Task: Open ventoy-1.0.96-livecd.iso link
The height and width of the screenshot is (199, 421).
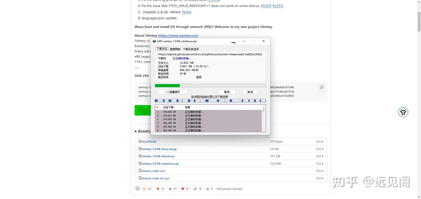Action: [x=158, y=156]
